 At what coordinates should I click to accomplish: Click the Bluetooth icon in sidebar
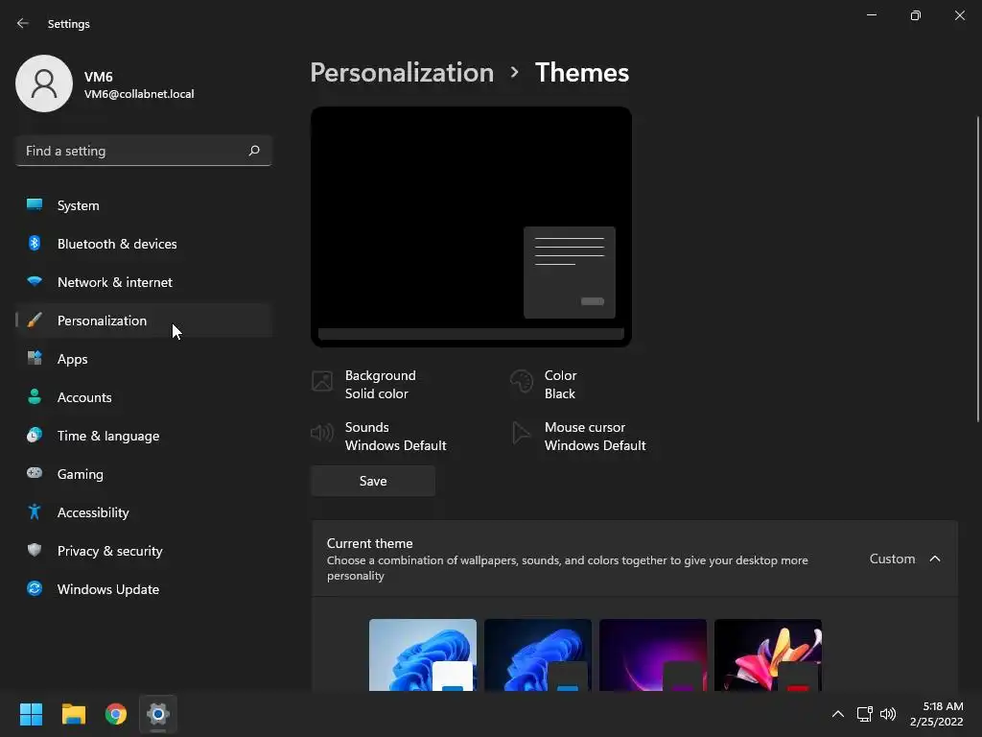tap(35, 243)
